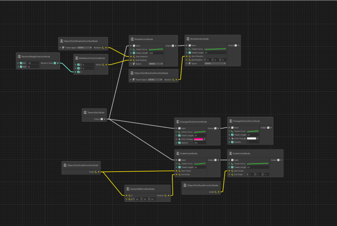Click the TweenStartNode header icon
This screenshot has width=337, height=226.
tap(85, 112)
